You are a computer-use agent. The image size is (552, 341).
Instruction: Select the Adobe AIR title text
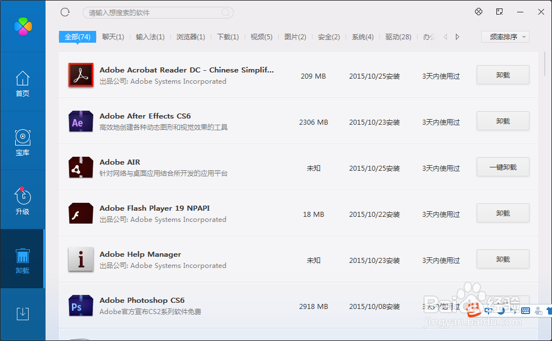coord(120,162)
